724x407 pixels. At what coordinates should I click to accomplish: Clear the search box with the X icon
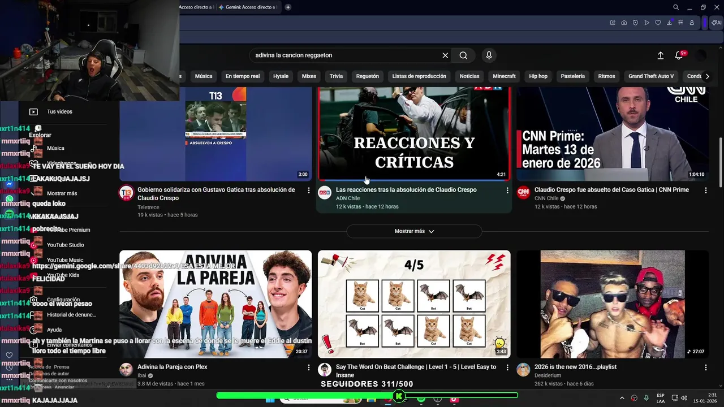(445, 55)
